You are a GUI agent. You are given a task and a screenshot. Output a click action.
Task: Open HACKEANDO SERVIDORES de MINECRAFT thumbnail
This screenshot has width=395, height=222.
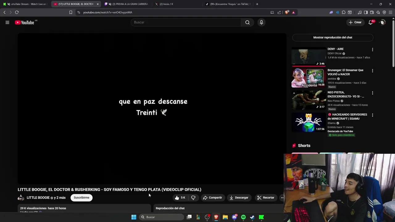coord(309,122)
